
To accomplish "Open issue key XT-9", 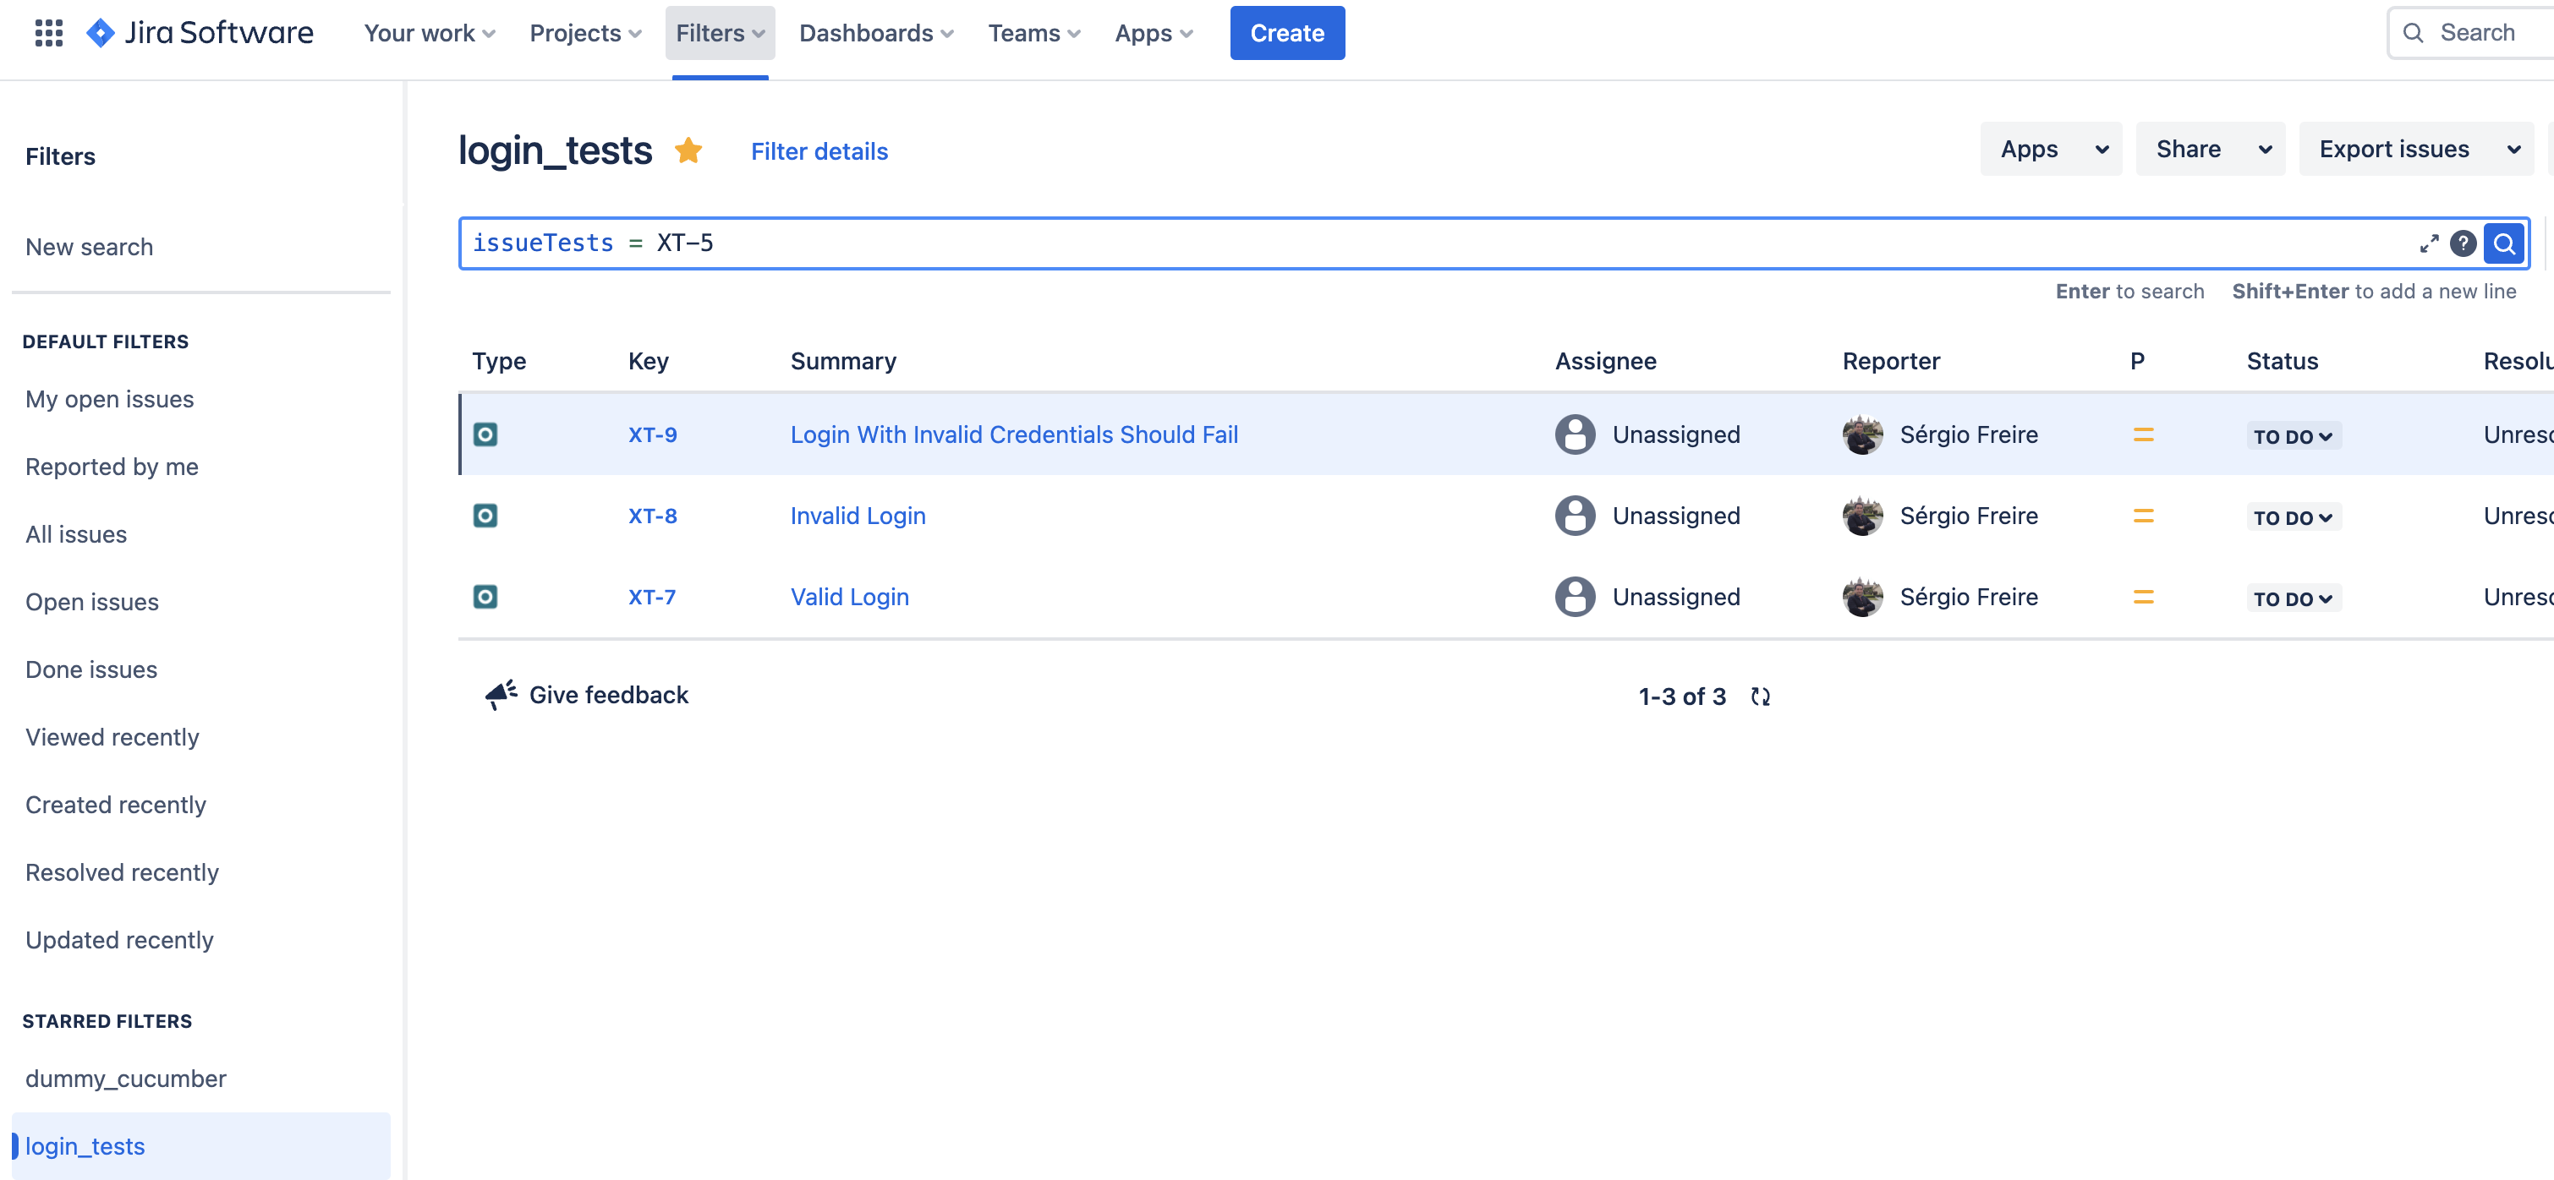I will coord(652,435).
